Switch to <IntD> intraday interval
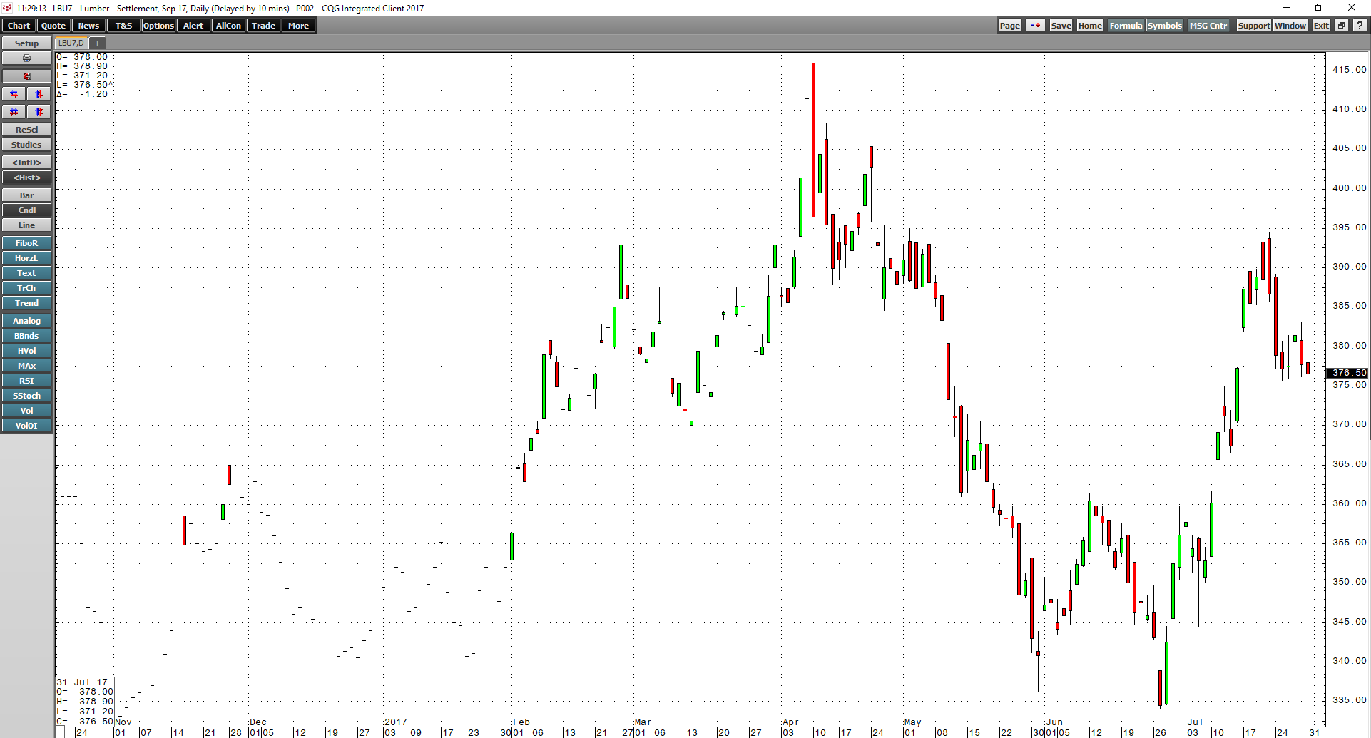This screenshot has width=1371, height=738. pos(26,163)
